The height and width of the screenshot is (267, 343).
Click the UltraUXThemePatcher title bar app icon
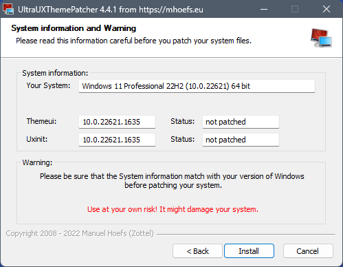click(x=8, y=9)
